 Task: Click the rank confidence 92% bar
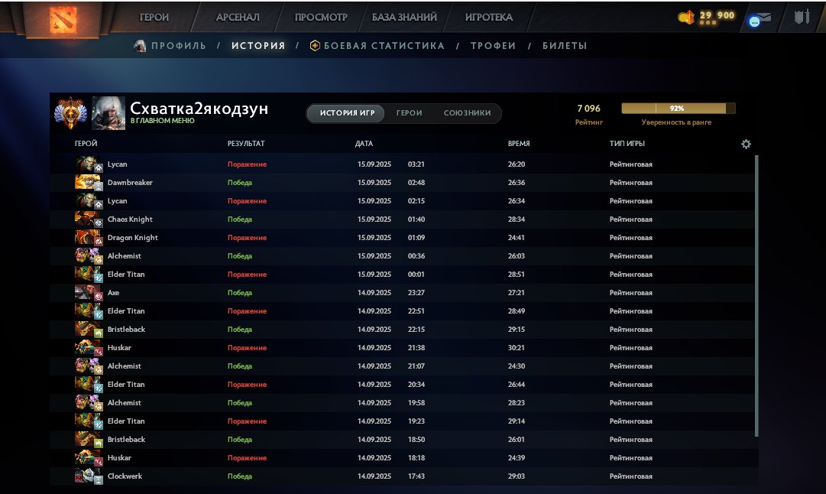coord(678,109)
